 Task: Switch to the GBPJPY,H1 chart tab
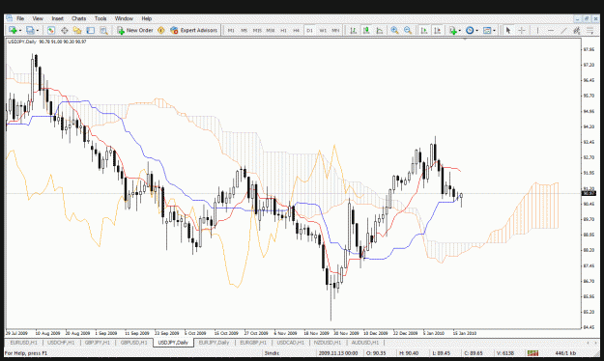click(98, 342)
